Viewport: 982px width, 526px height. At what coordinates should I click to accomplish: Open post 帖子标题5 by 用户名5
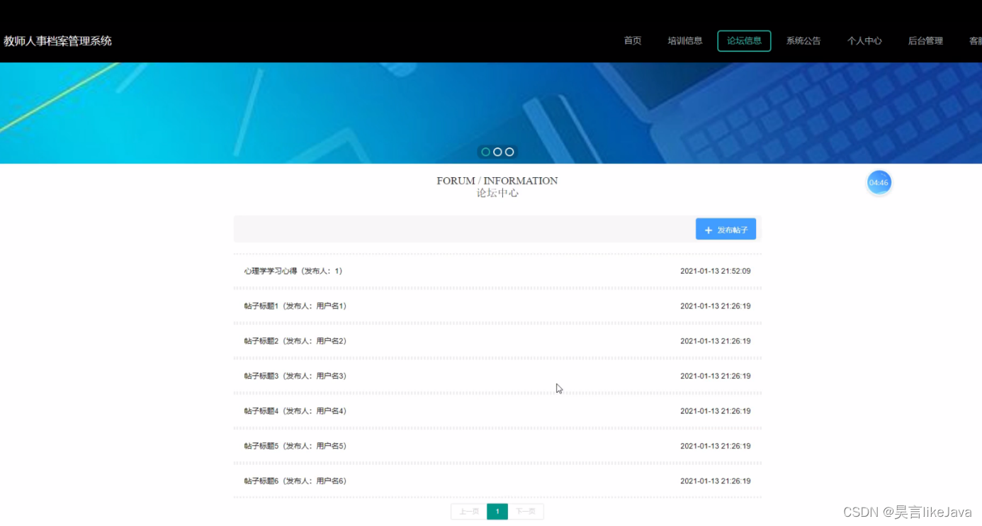497,446
